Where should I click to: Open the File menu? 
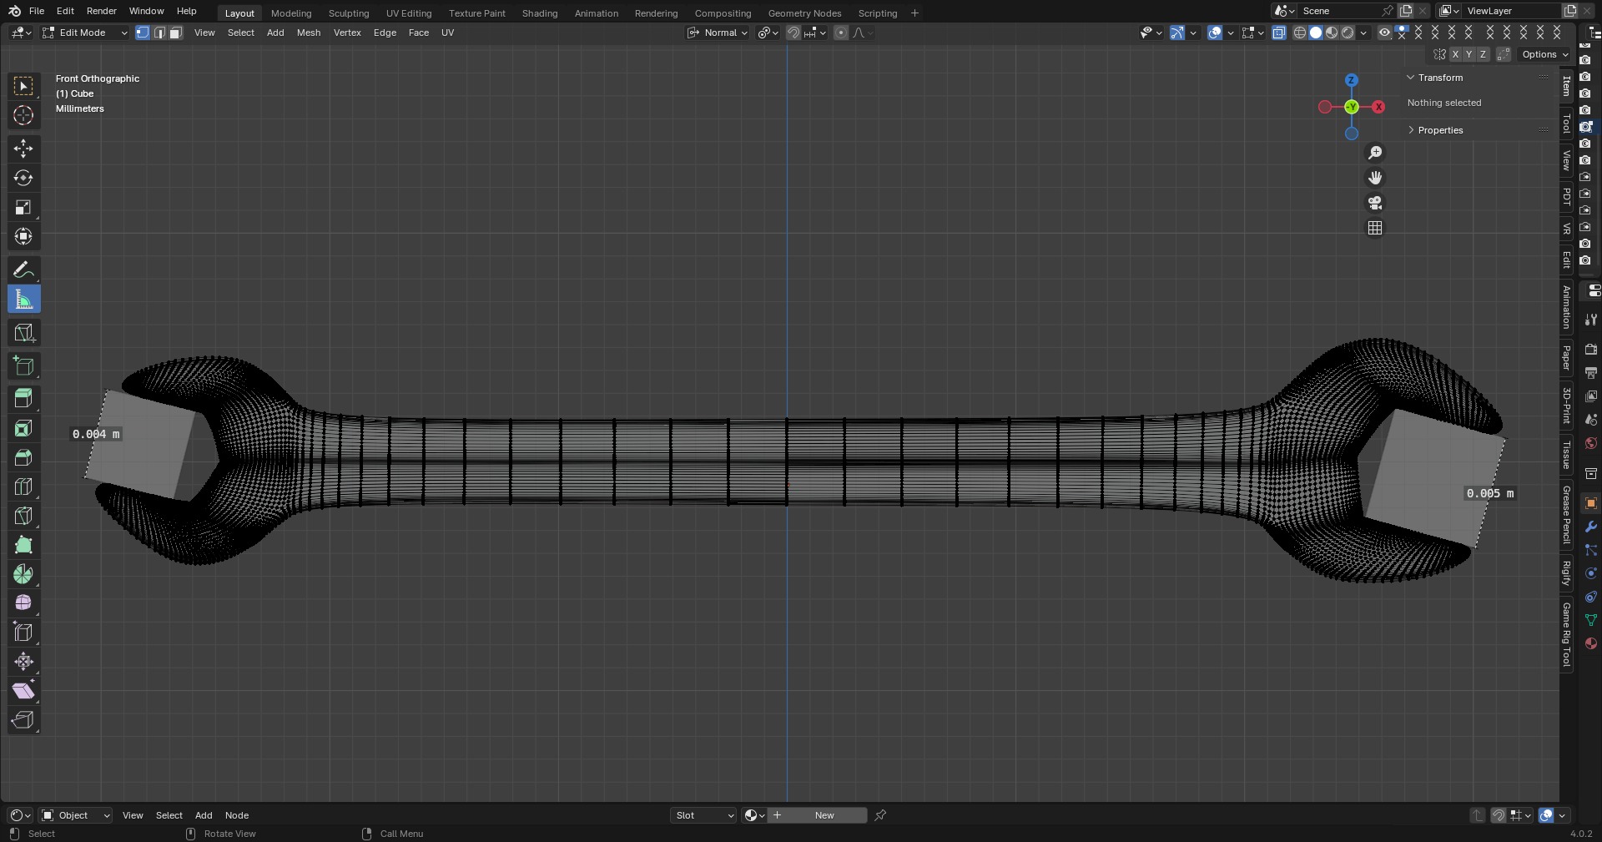pos(37,11)
